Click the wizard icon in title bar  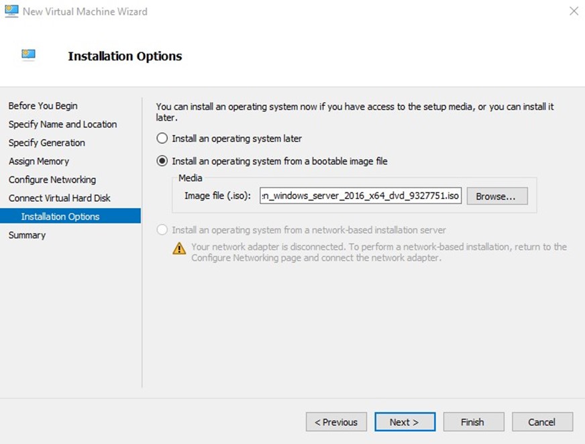click(x=11, y=11)
